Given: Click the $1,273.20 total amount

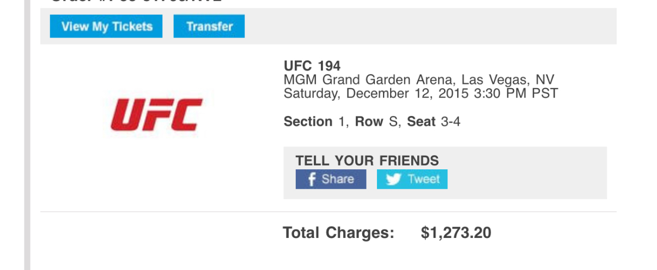Looking at the screenshot, I should click(x=456, y=233).
